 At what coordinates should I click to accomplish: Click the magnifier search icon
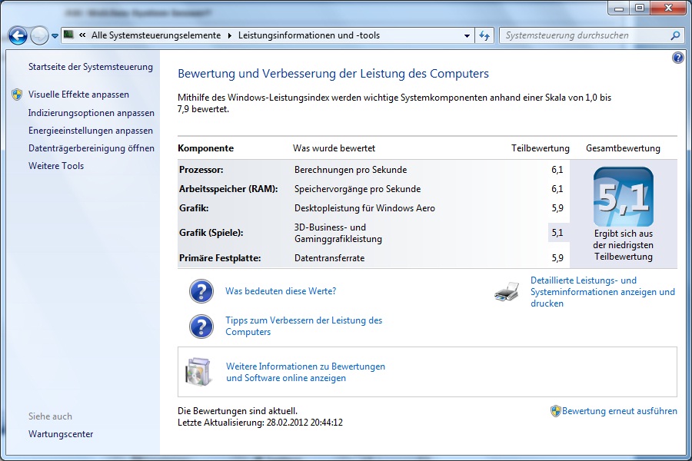(x=675, y=35)
